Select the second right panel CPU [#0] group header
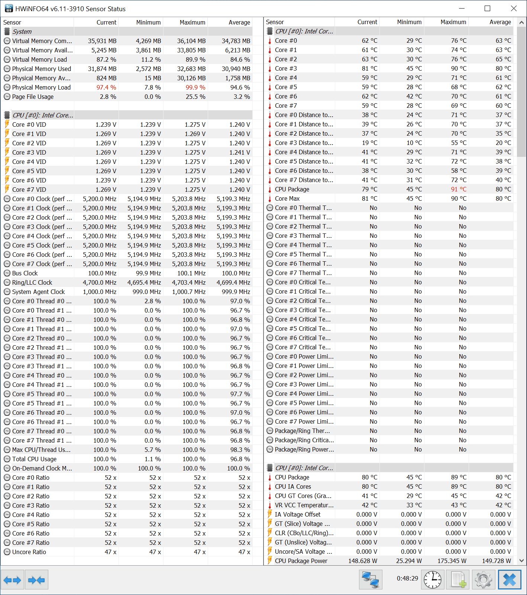Image resolution: width=527 pixels, height=595 pixels. [x=389, y=468]
